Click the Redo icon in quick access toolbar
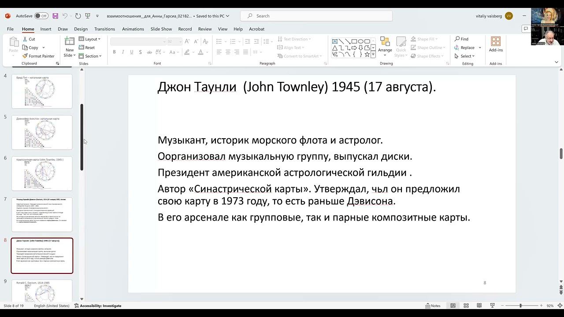The height and width of the screenshot is (317, 564). (78, 16)
